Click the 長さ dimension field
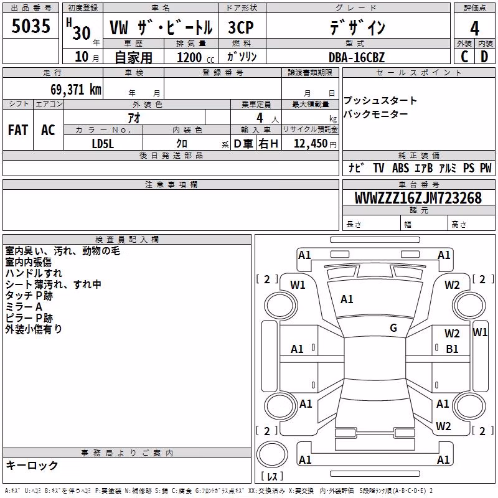This screenshot has height=498, width=498. click(372, 224)
